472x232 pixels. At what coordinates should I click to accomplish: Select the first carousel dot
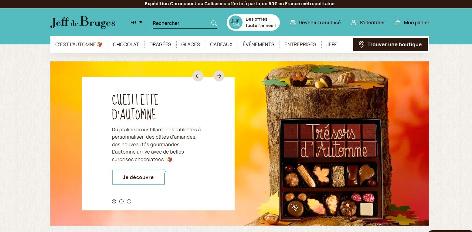[x=114, y=201]
